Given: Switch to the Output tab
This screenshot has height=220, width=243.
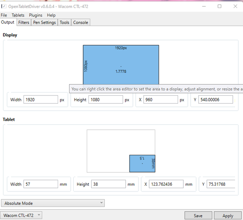Looking at the screenshot, I should (8, 22).
